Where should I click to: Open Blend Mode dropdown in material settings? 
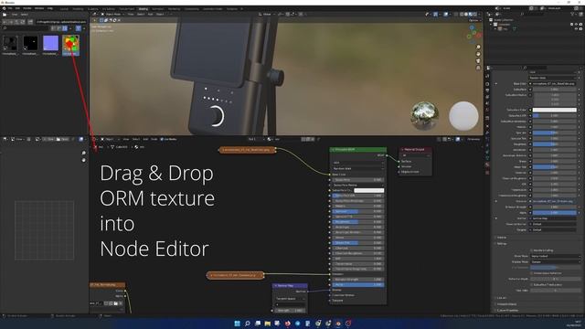coord(556,256)
